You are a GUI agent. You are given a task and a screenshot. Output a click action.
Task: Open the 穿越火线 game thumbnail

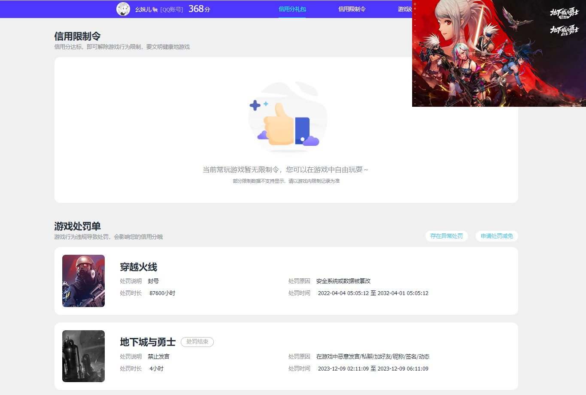(83, 281)
